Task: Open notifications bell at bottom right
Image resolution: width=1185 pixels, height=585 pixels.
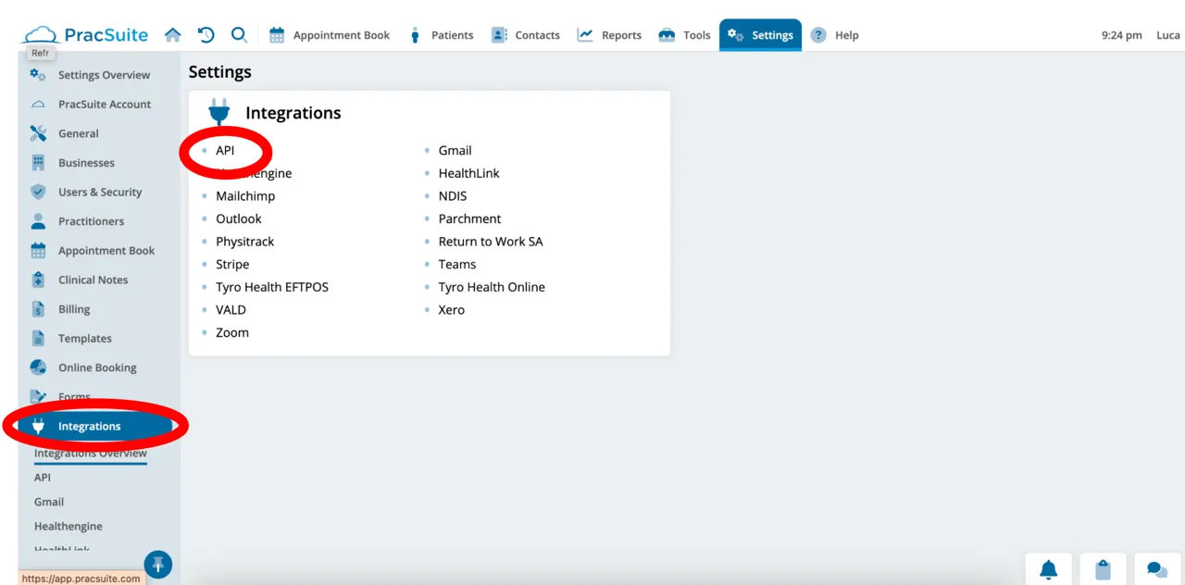Action: [1049, 569]
